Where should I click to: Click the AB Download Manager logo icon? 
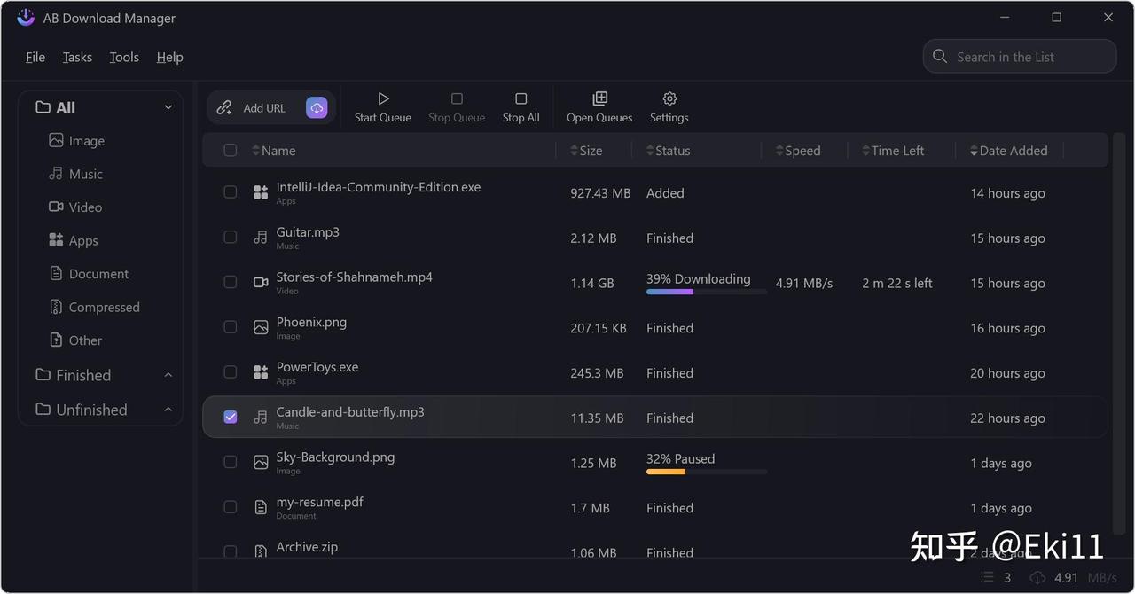(x=26, y=18)
